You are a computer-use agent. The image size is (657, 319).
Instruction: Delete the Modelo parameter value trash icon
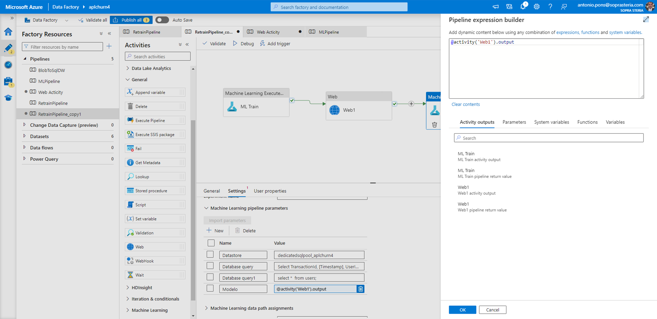pos(360,289)
